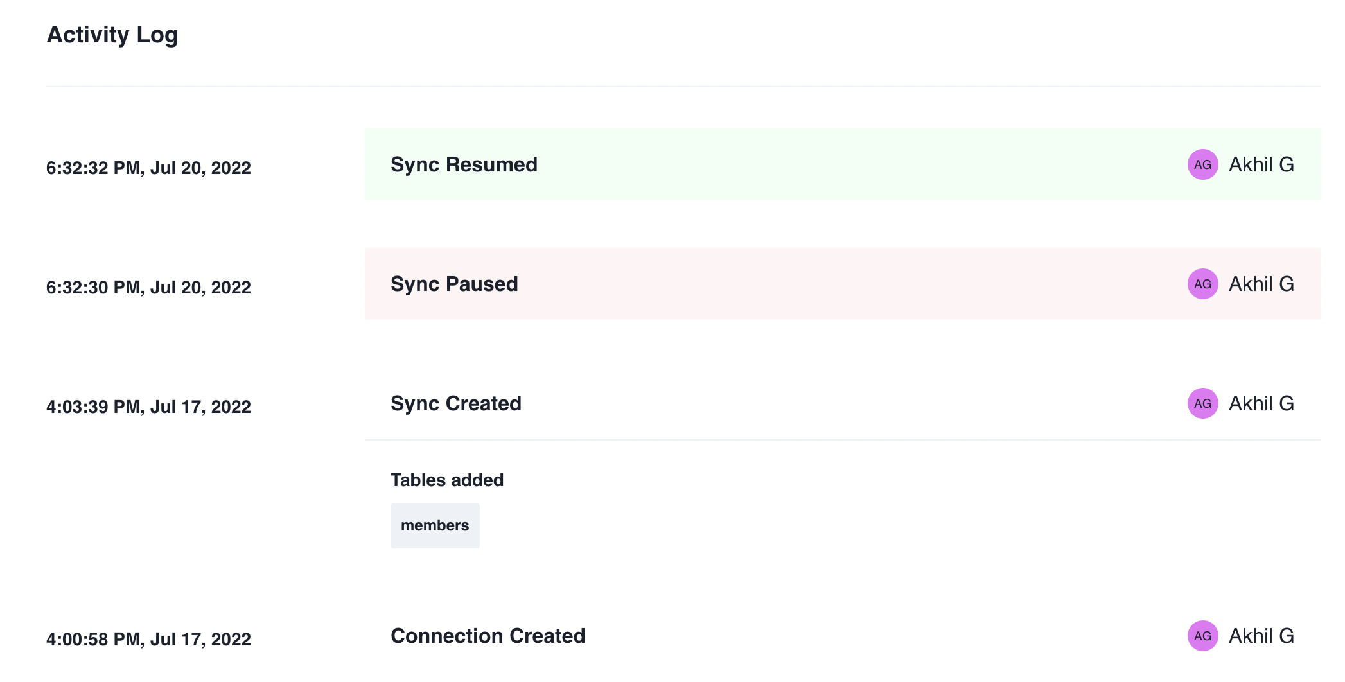Click the 6:32:32 PM, Jul 20 timestamp
The height and width of the screenshot is (682, 1345).
pyautogui.click(x=148, y=168)
